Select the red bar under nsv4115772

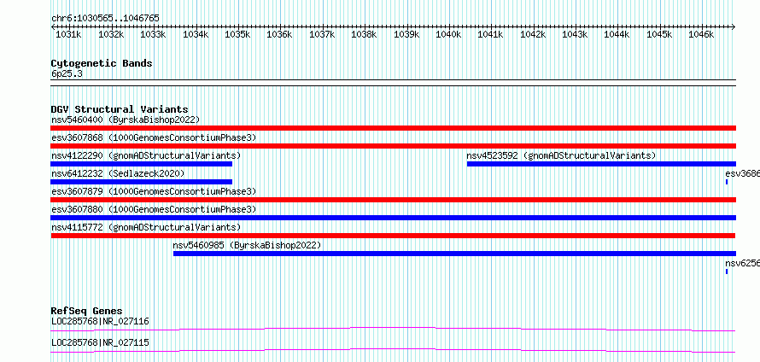click(x=393, y=236)
